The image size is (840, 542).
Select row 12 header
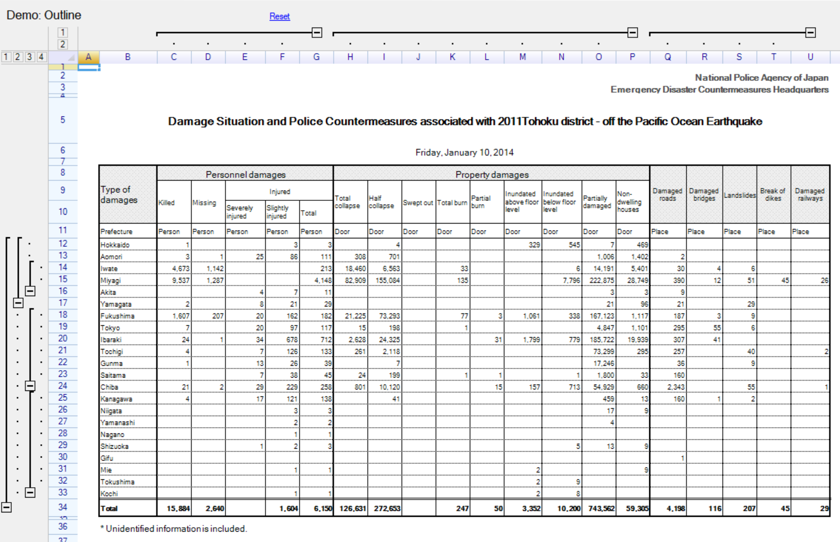pyautogui.click(x=63, y=244)
